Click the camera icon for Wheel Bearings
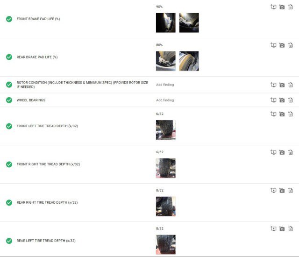The image size is (299, 257). (282, 100)
